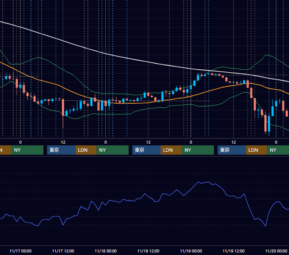Click the 11/19 12:00 time axis label
Viewport: 289px width, 255px height.
pos(233,251)
